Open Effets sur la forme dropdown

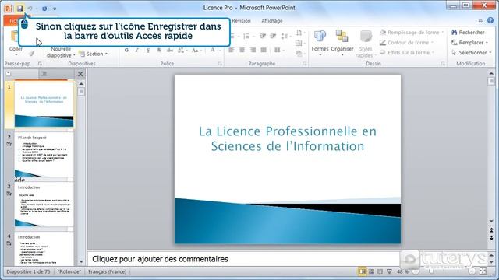click(x=407, y=53)
